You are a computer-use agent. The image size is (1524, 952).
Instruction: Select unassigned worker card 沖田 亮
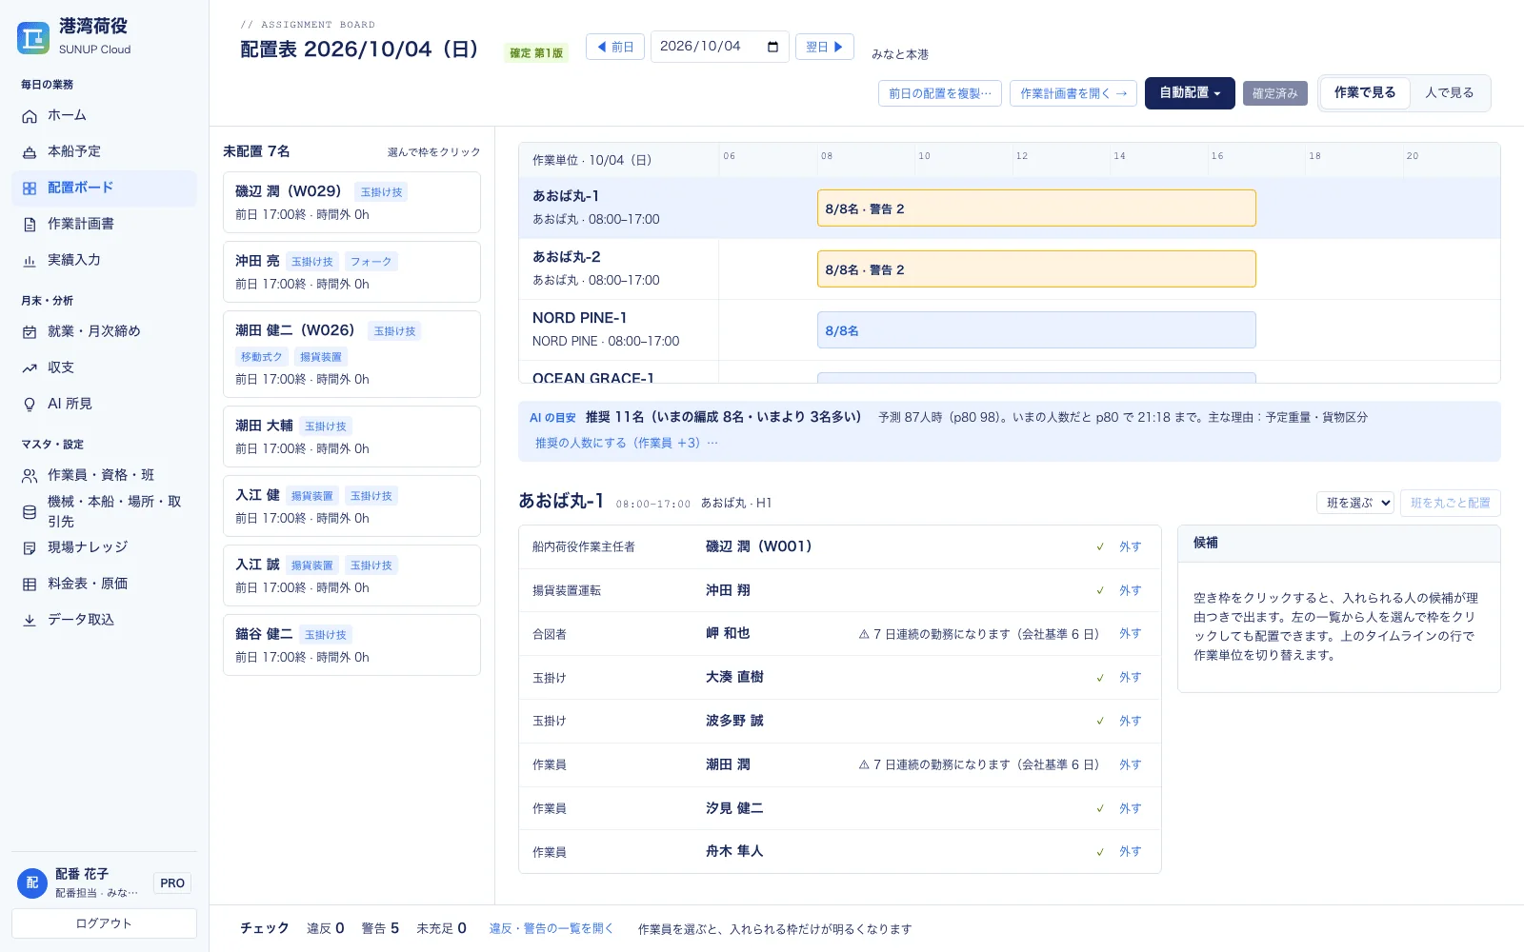351,271
